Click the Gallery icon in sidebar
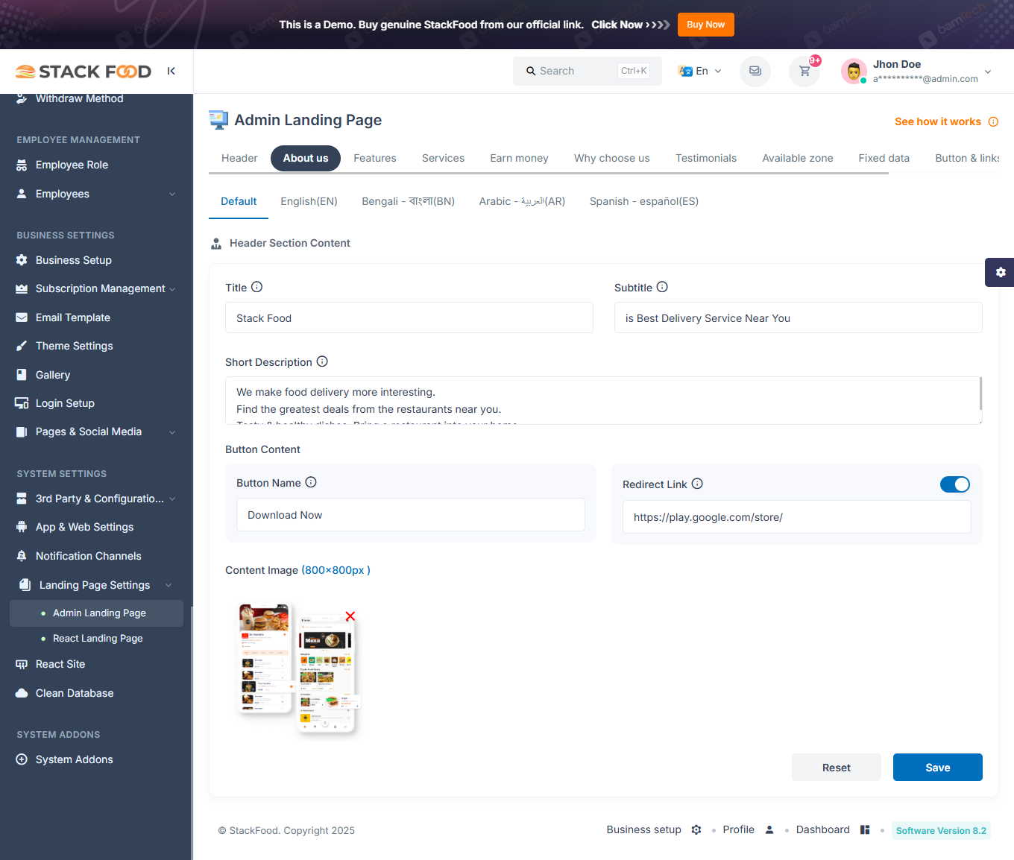1014x860 pixels. (22, 375)
